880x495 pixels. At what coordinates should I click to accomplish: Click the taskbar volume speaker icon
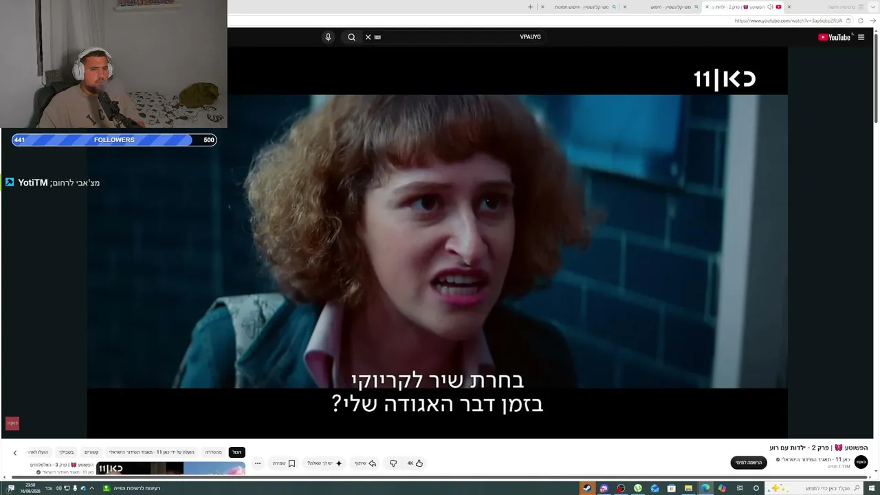(58, 488)
